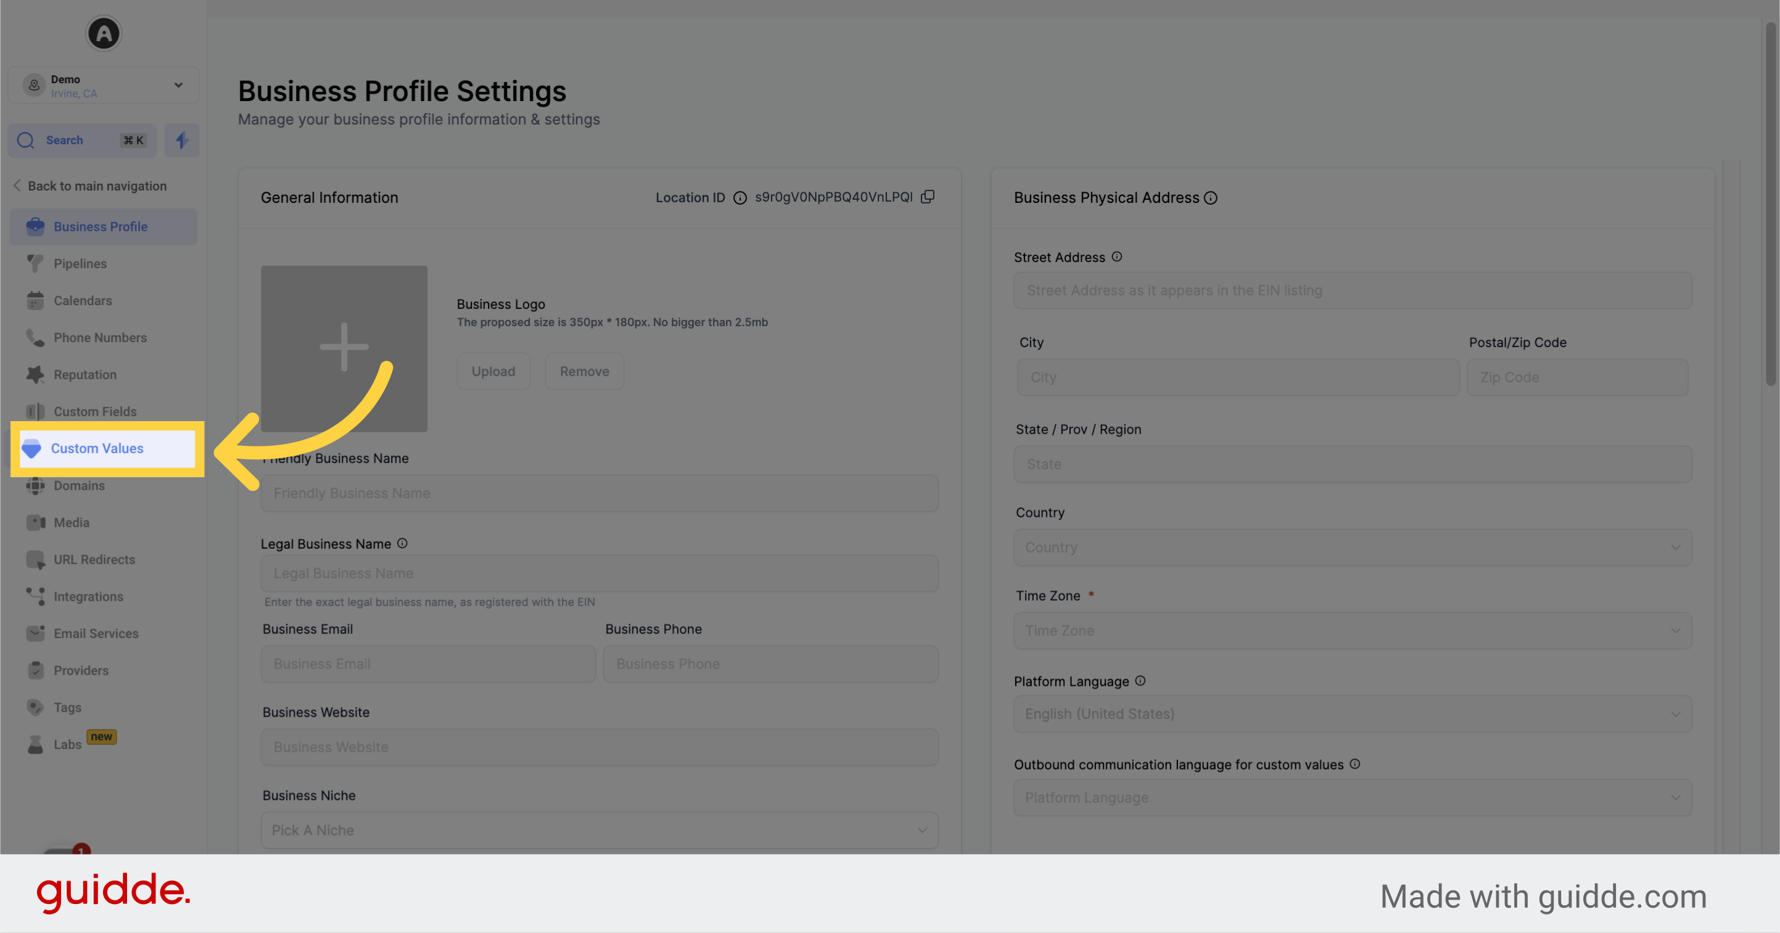The height and width of the screenshot is (933, 1780).
Task: Focus the Friendly Business Name field
Action: 599,493
